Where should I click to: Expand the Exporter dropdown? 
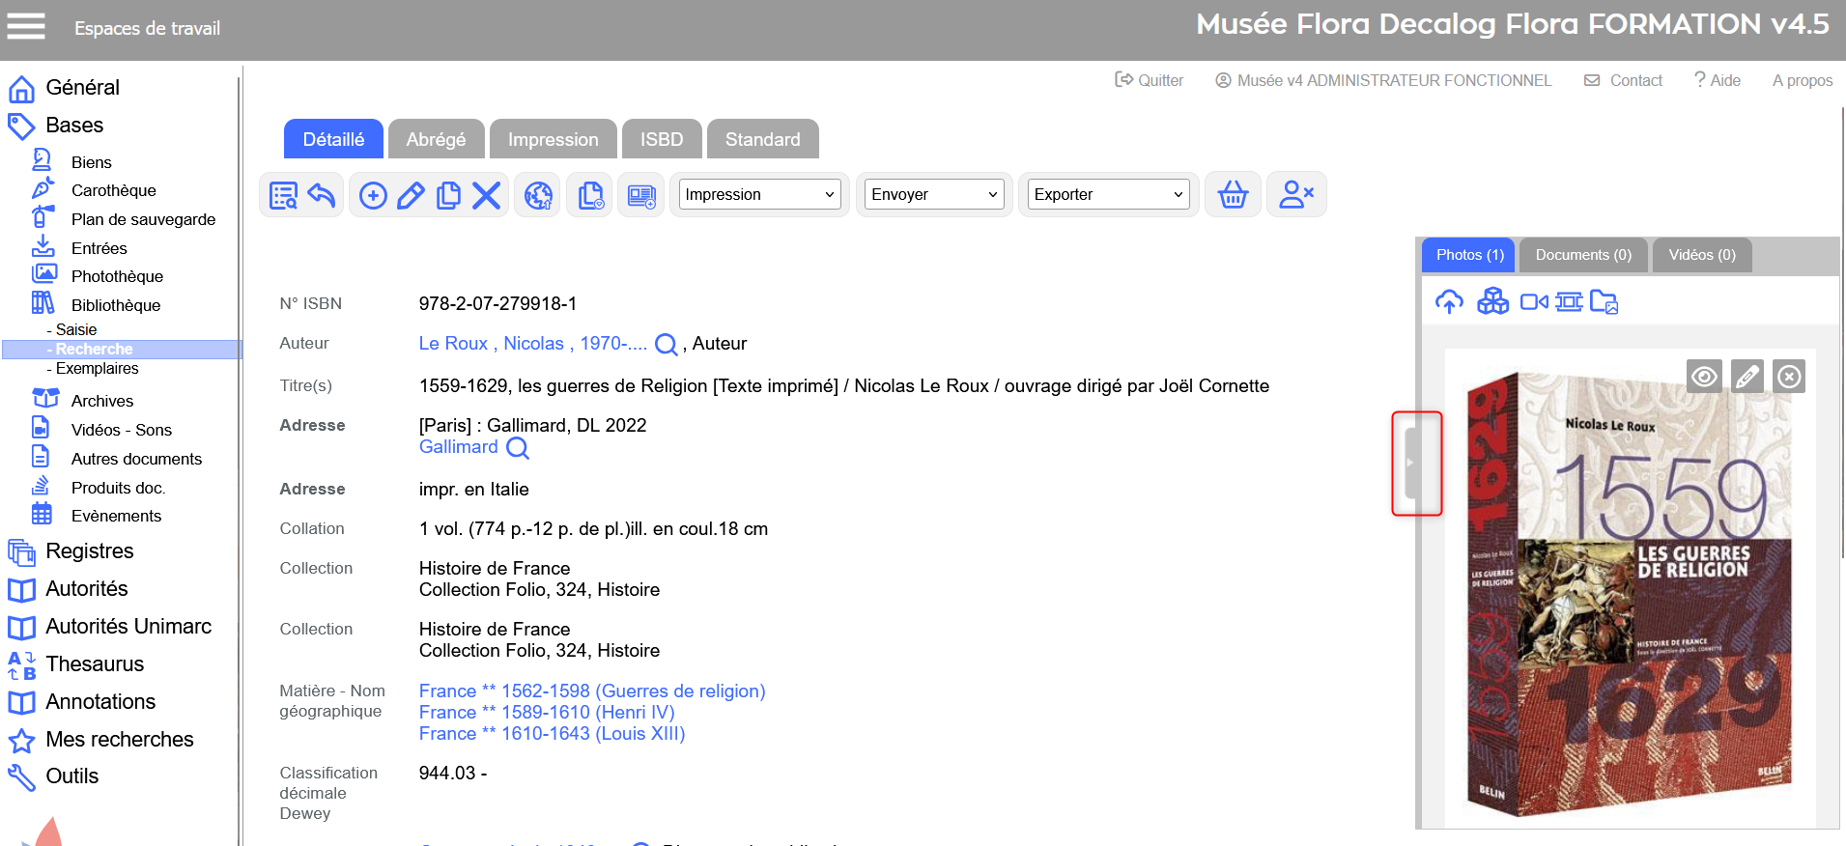pos(1107,195)
